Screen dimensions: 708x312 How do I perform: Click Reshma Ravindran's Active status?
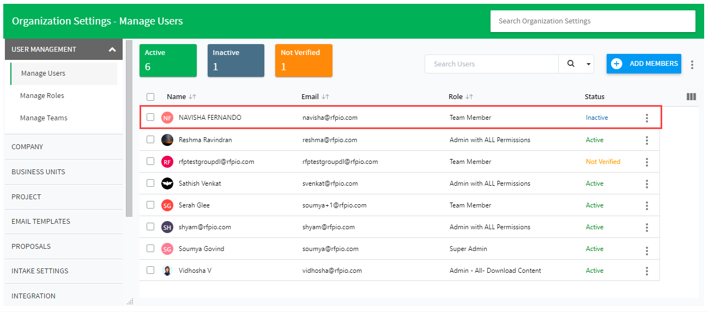(x=595, y=140)
